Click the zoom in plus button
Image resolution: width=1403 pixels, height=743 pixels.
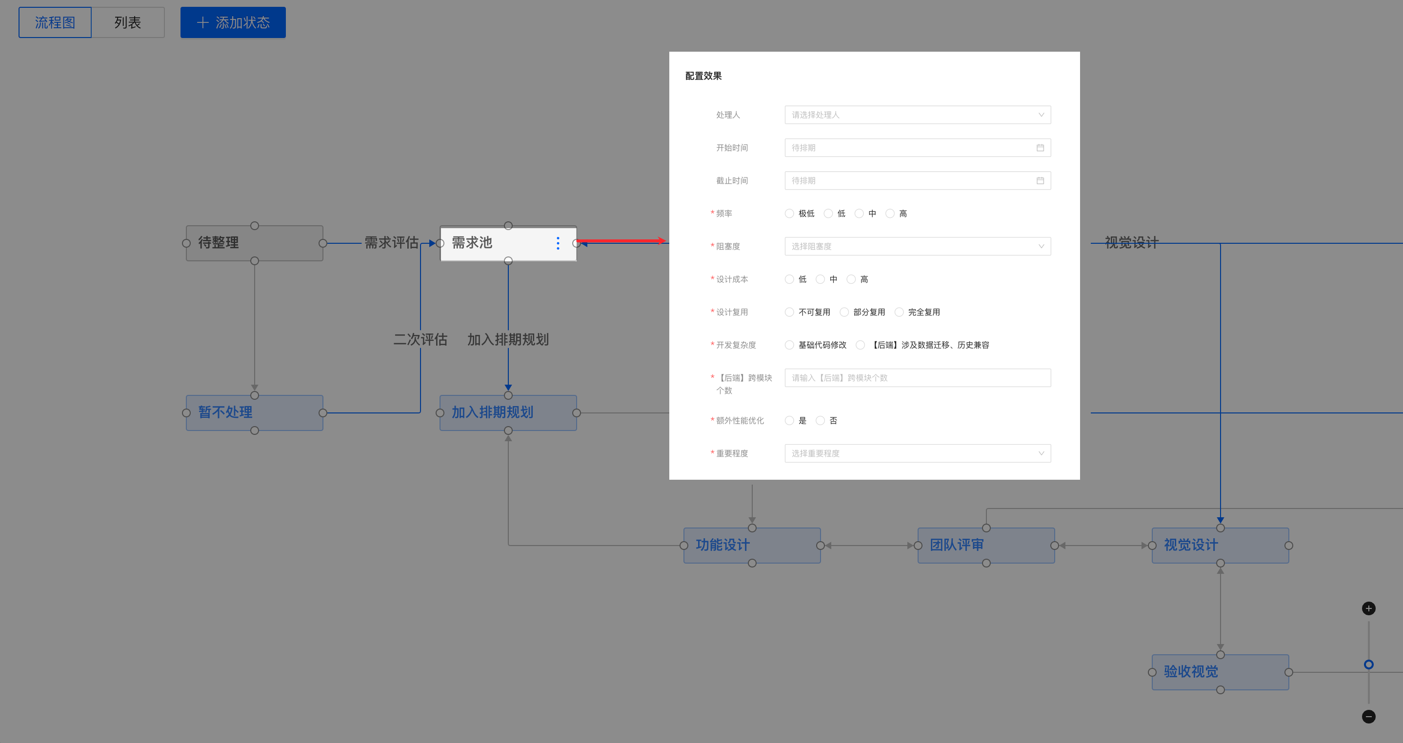pyautogui.click(x=1368, y=608)
